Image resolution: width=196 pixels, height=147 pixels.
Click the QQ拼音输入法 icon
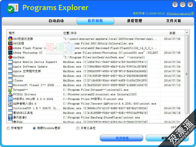[x=10, y=103]
